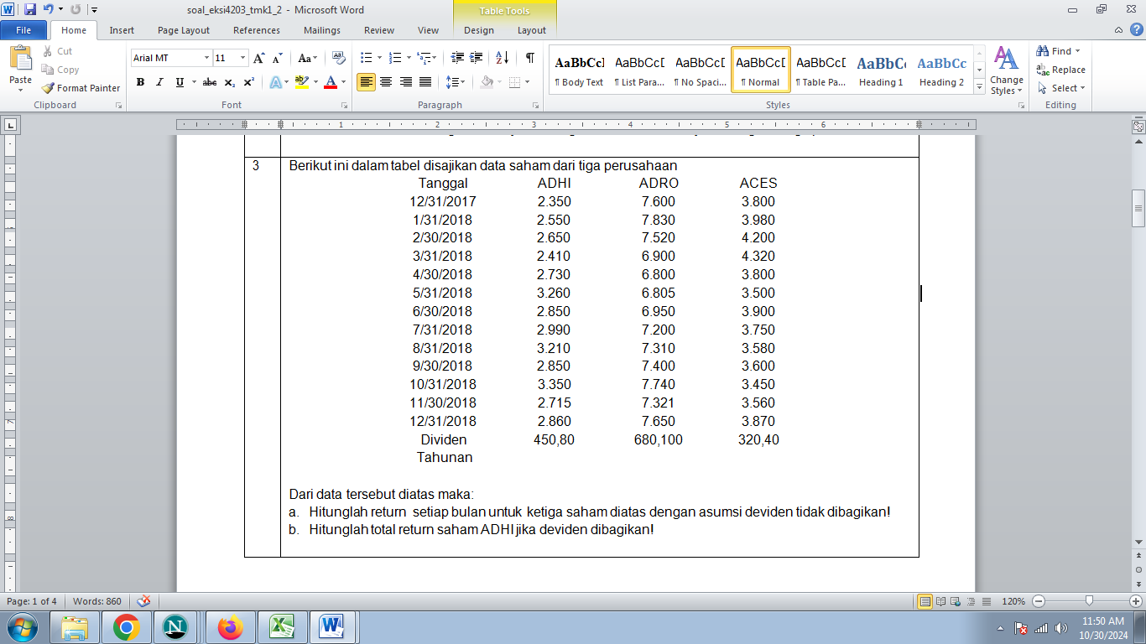Open the Numbering dropdown arrow
1146x644 pixels.
click(x=409, y=58)
